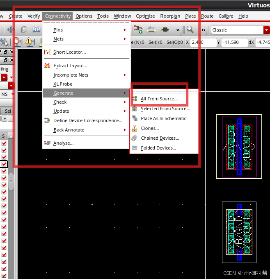Click the Classic workspace combo box
Screen dimensions: 270x279
(x=240, y=30)
